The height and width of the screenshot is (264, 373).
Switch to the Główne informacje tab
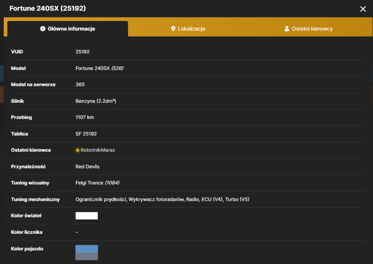point(68,29)
